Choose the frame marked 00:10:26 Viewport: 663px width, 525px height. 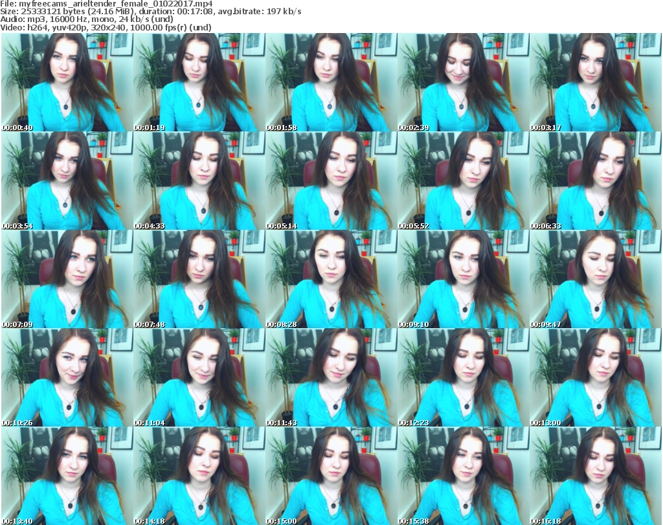(x=67, y=378)
